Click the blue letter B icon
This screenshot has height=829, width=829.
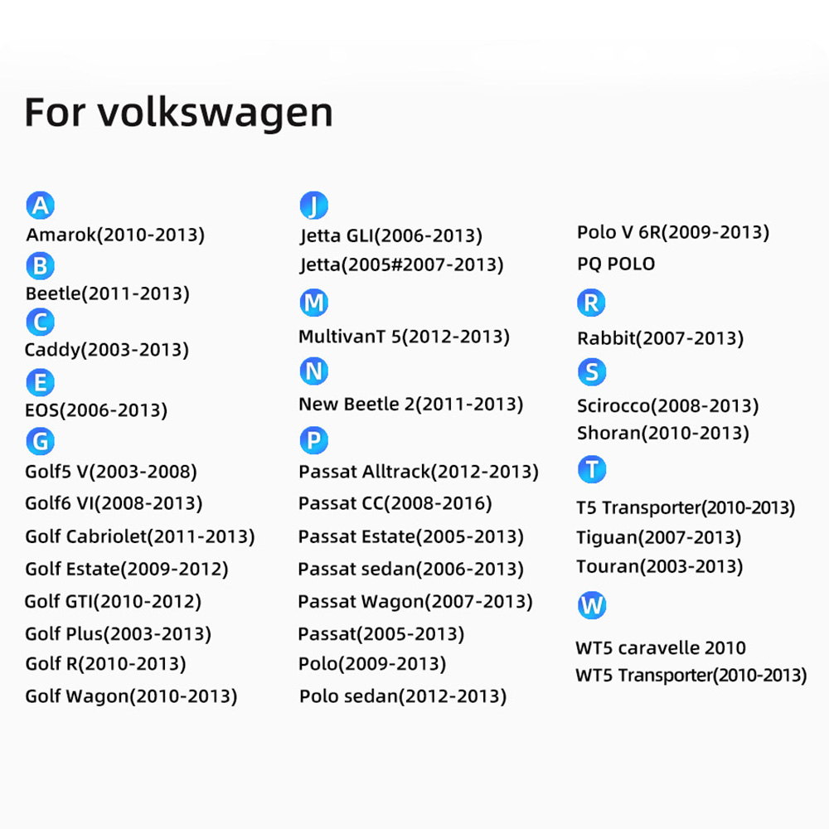tap(40, 265)
